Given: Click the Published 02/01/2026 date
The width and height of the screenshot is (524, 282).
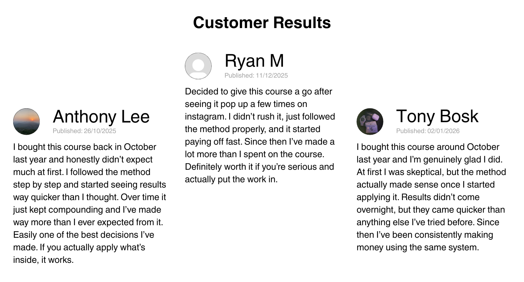Looking at the screenshot, I should 428,131.
